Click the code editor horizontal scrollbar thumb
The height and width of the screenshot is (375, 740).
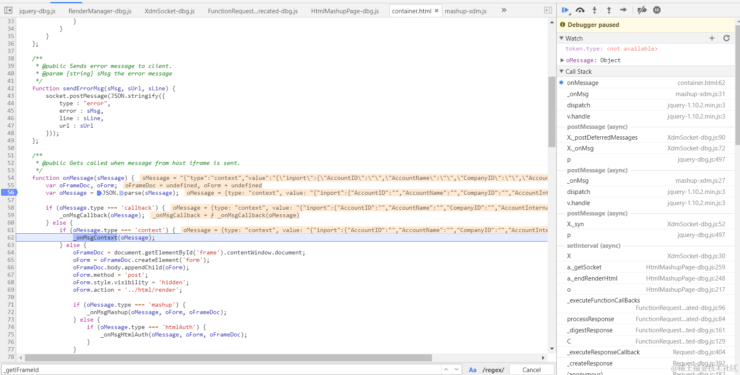(x=228, y=358)
